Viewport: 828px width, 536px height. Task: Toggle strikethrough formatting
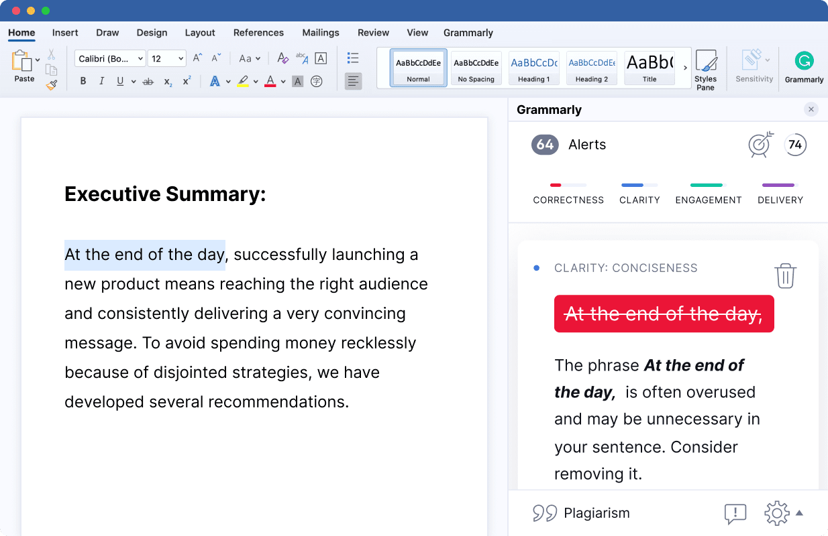click(148, 81)
